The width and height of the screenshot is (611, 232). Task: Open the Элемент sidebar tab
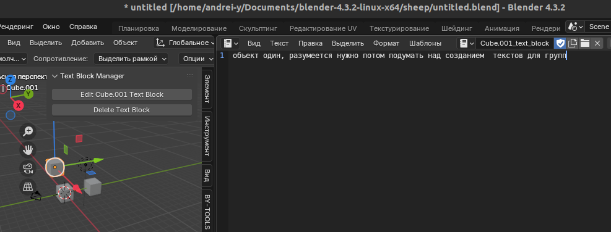tap(207, 89)
